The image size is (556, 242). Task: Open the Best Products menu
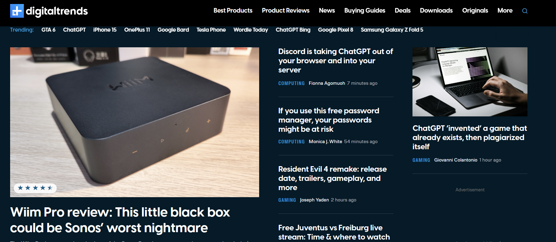click(x=233, y=10)
